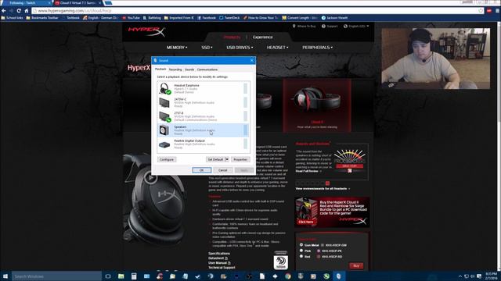
Task: Click the Pink color swatch
Action: click(319, 251)
